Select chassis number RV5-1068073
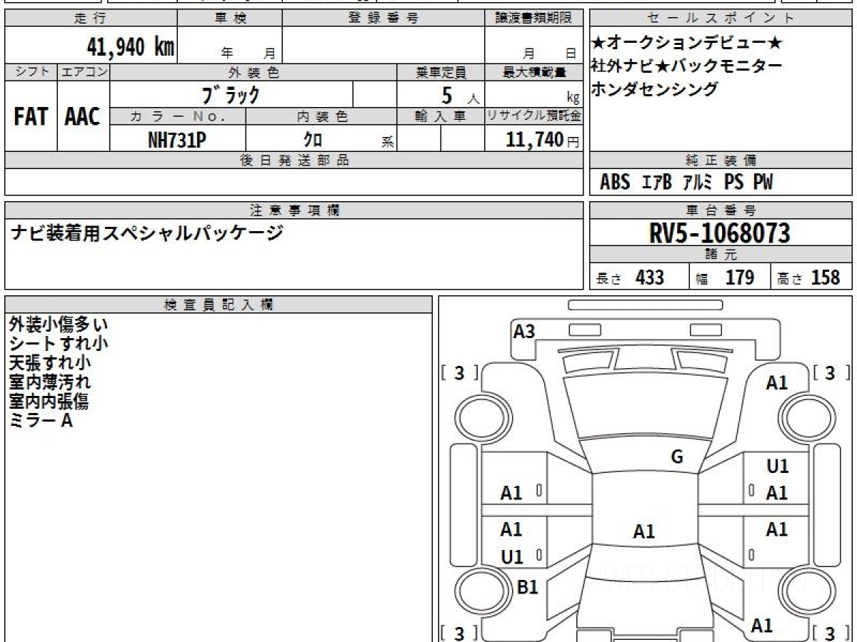857x642 pixels. coord(720,233)
